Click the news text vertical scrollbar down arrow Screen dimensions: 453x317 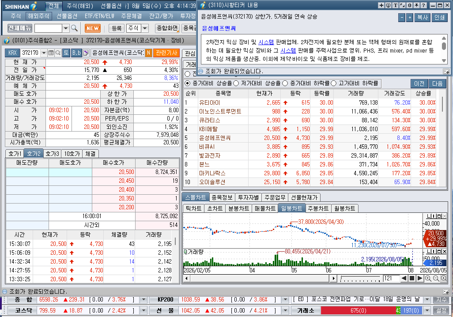click(444, 60)
